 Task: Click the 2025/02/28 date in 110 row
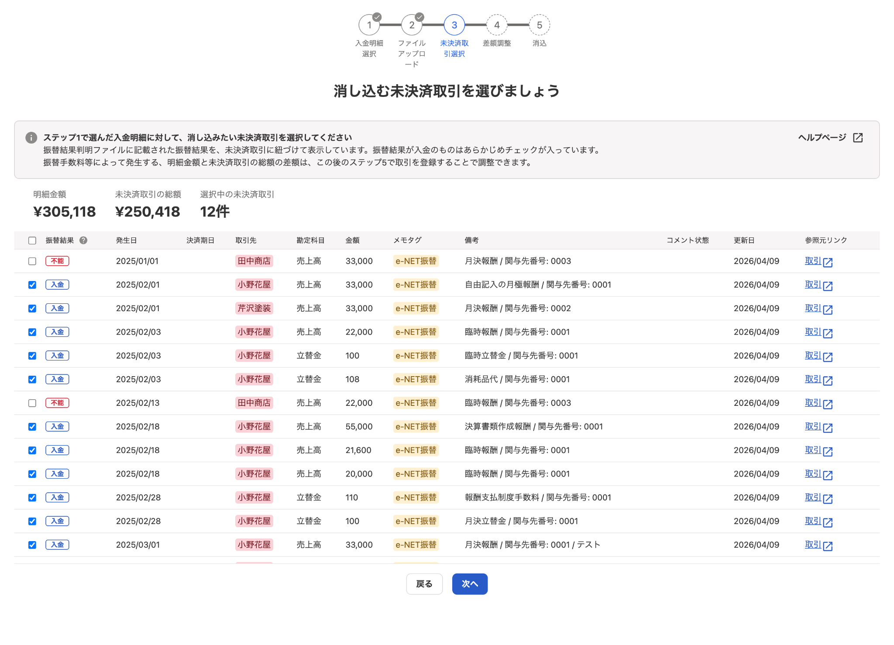138,497
